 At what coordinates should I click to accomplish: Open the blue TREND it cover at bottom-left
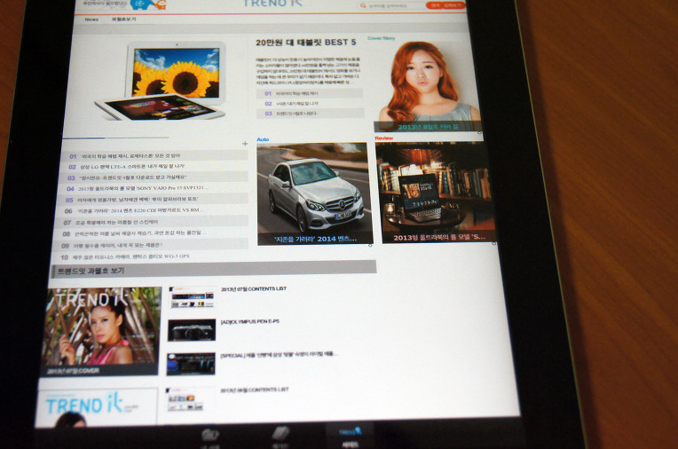[97, 407]
